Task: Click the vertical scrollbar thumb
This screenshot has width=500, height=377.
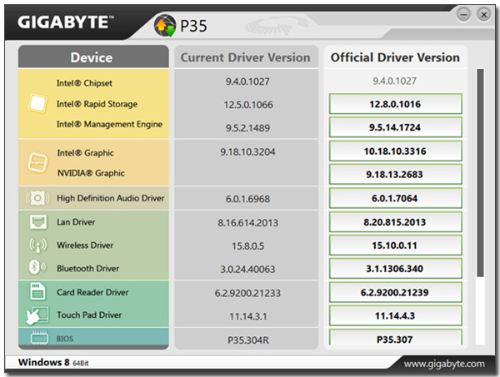Action: click(480, 172)
